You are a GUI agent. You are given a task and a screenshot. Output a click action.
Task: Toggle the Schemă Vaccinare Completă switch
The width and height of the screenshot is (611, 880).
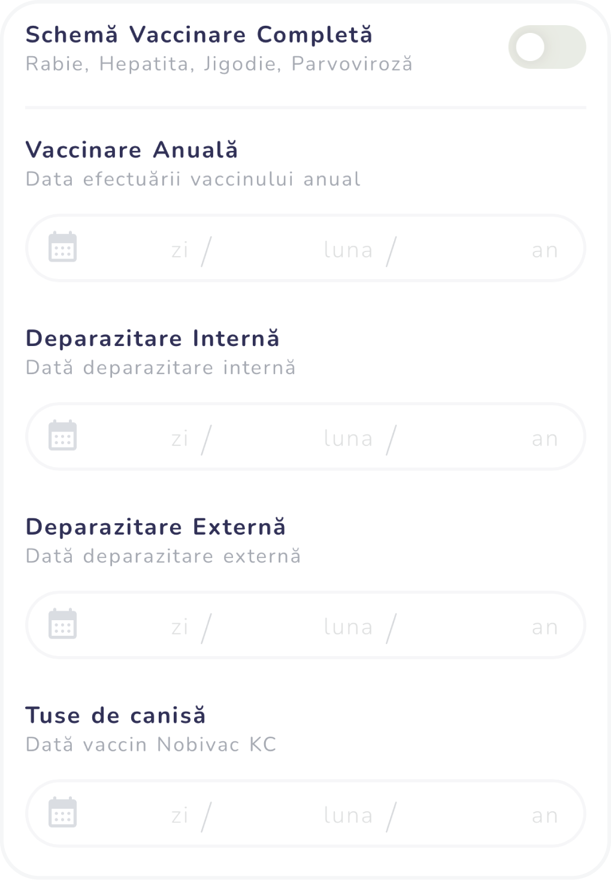546,47
